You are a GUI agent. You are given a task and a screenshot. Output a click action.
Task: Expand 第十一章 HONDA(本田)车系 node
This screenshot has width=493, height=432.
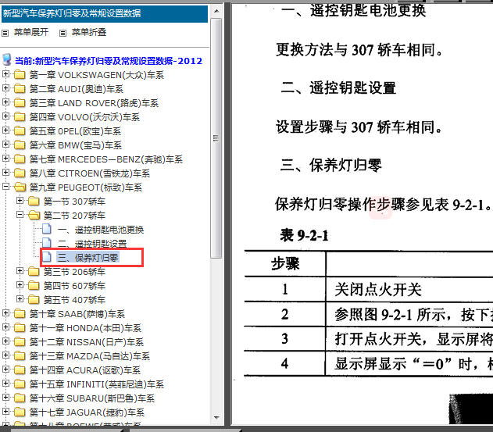5,327
